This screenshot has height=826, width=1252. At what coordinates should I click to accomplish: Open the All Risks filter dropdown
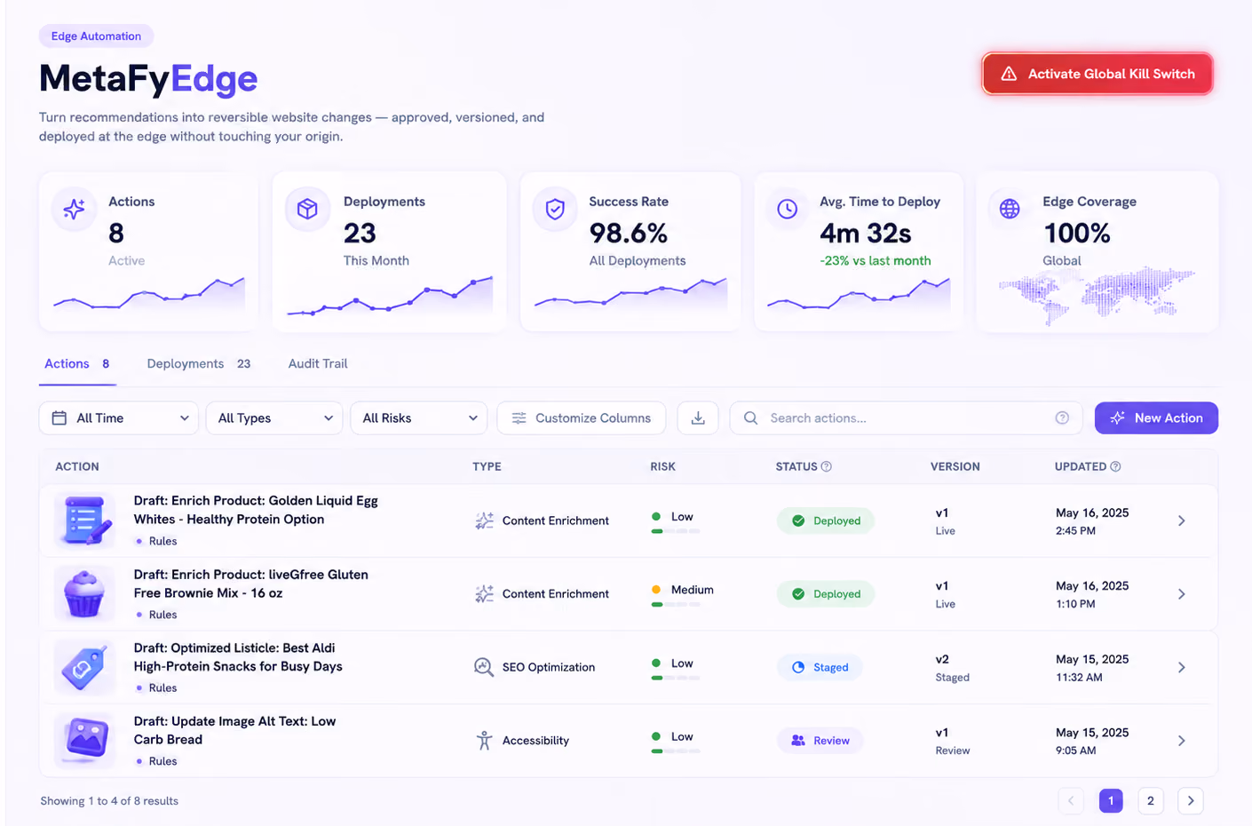[x=419, y=418]
